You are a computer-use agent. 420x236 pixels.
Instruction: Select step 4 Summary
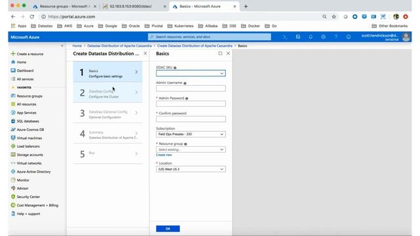[108, 133]
